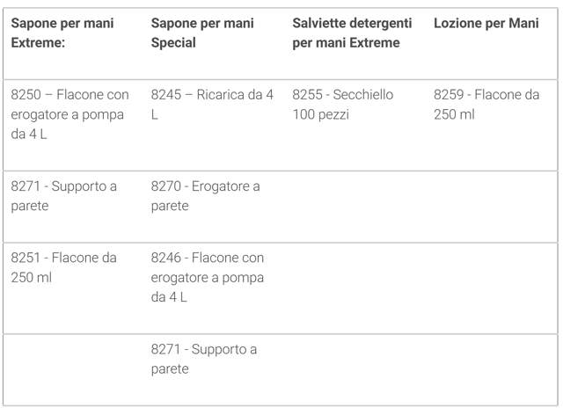Select the '8245 – Ricarica da 4 L' cell
The image size is (563, 408).
point(212,105)
